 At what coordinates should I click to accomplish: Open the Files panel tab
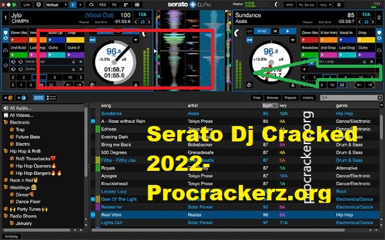[257, 98]
